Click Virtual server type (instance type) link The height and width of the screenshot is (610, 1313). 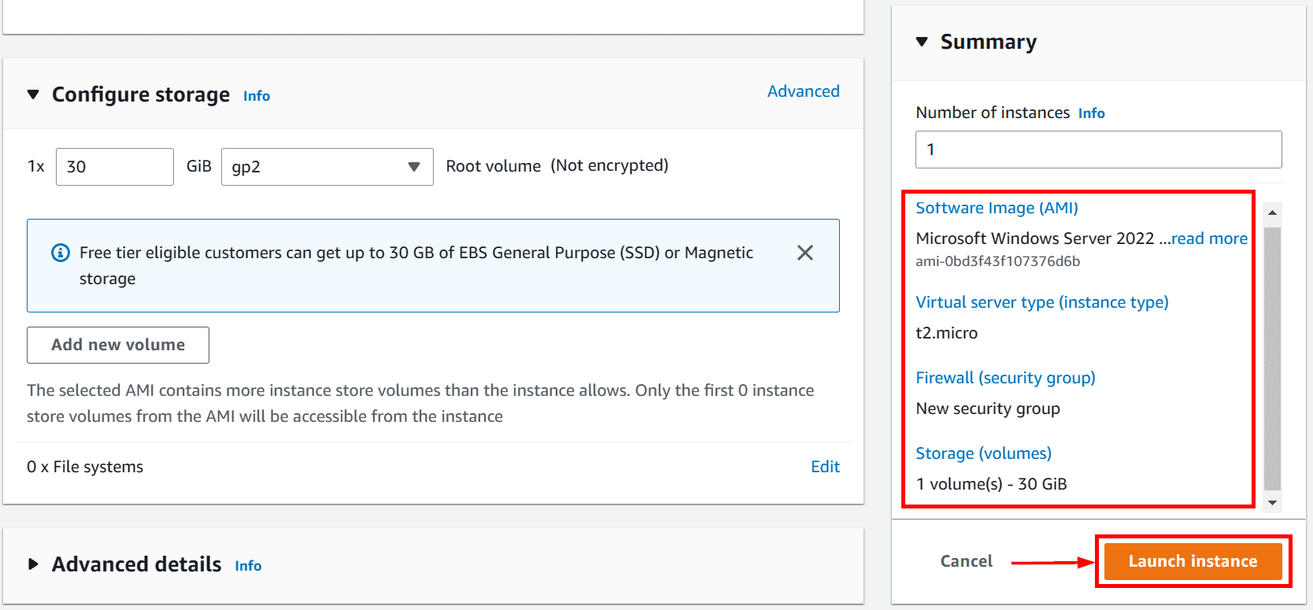coord(1041,302)
